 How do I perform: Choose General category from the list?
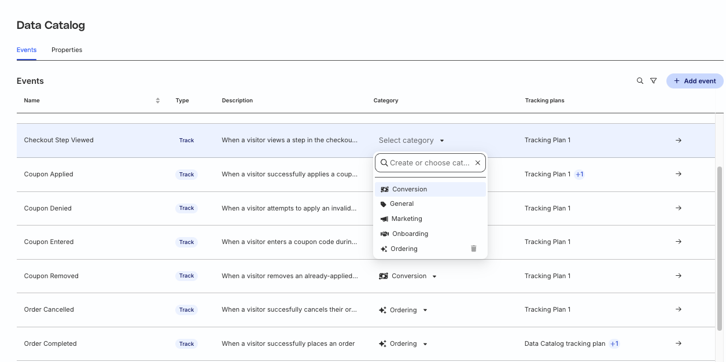pos(430,204)
